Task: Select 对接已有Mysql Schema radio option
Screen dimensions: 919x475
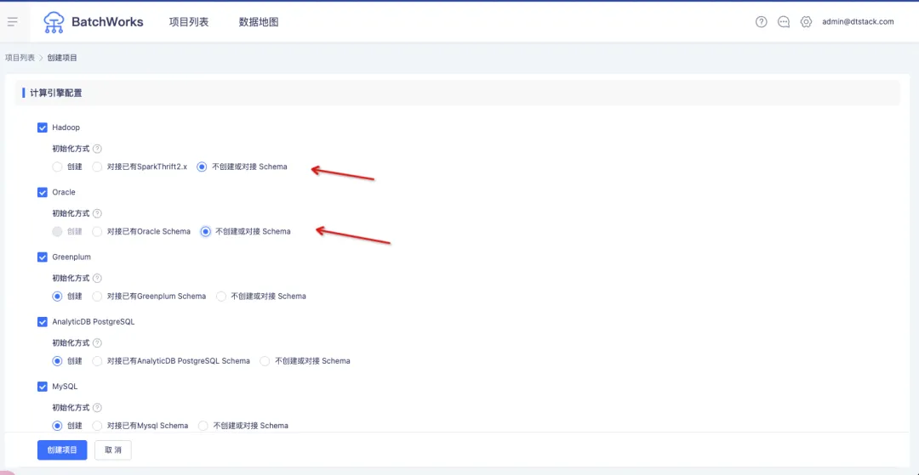Action: pos(97,425)
